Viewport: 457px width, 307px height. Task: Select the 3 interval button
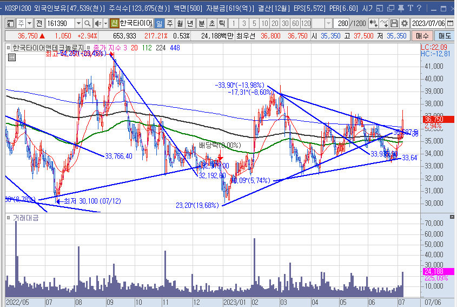[244, 23]
